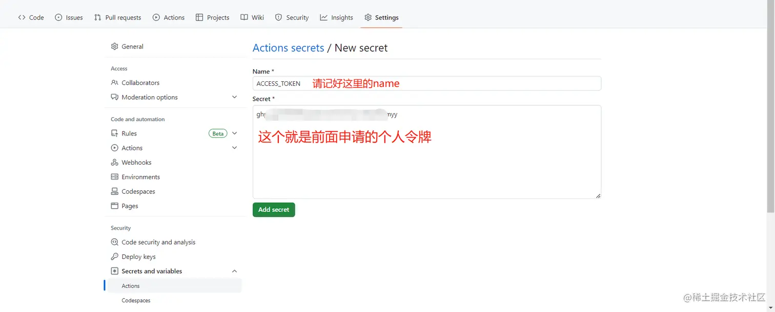Select the Settings tab
Screen dimensions: 775x312
(381, 17)
